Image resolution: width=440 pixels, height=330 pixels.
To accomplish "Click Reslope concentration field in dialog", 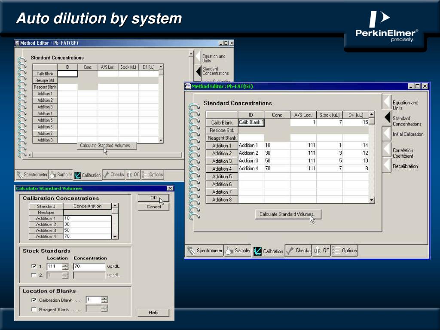I will click(87, 212).
